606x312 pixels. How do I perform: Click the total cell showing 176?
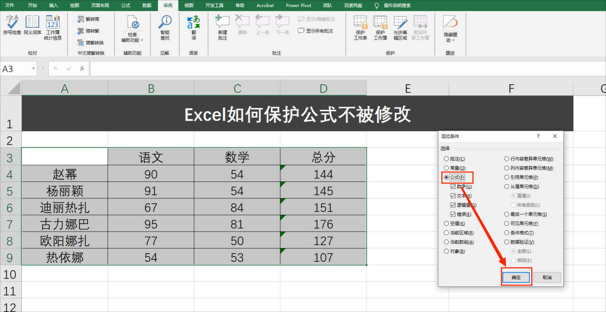coord(323,224)
